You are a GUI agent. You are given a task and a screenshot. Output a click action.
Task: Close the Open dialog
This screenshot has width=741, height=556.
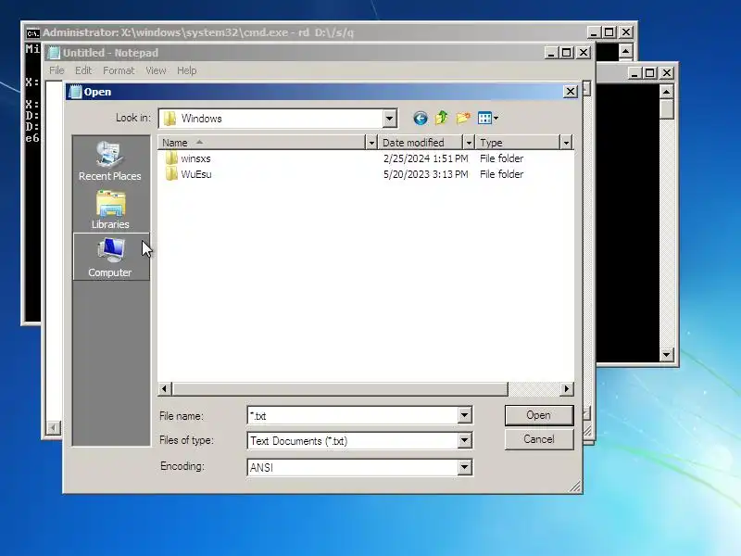[x=571, y=91]
